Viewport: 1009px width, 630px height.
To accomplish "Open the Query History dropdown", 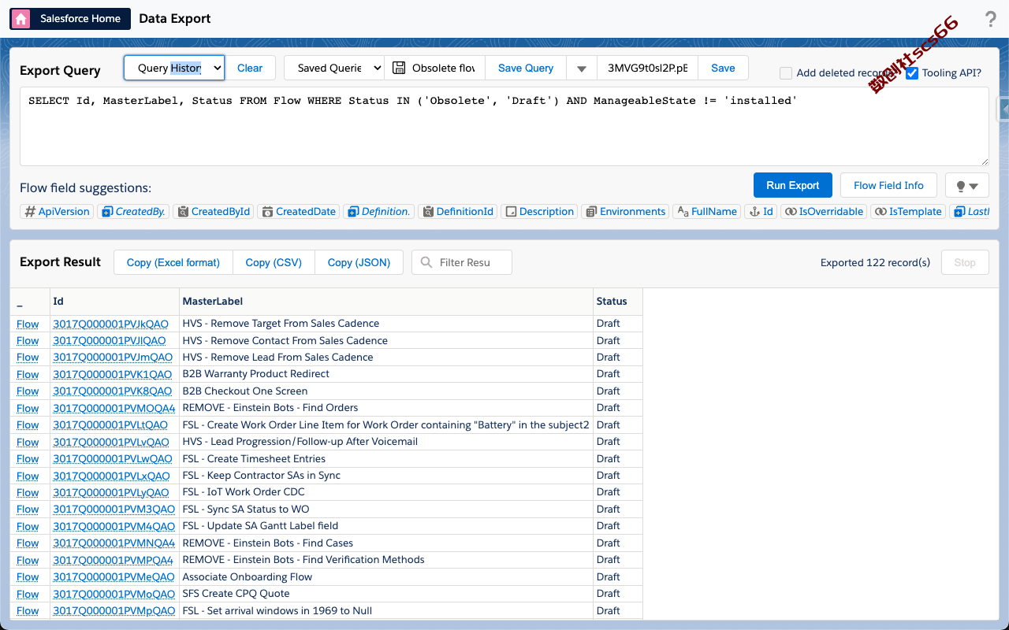I will 174,68.
